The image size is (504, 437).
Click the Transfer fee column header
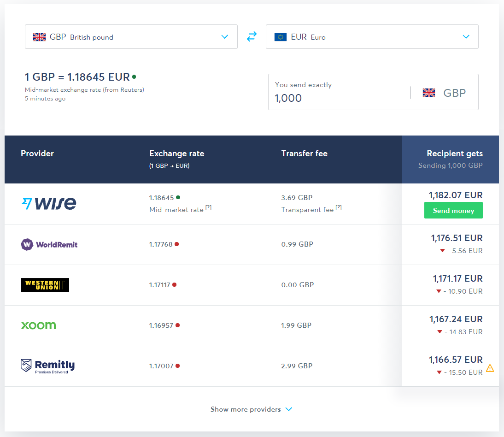coord(305,154)
